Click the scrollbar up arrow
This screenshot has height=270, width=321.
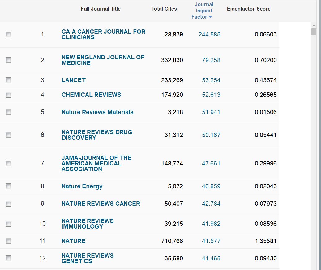[x=314, y=26]
